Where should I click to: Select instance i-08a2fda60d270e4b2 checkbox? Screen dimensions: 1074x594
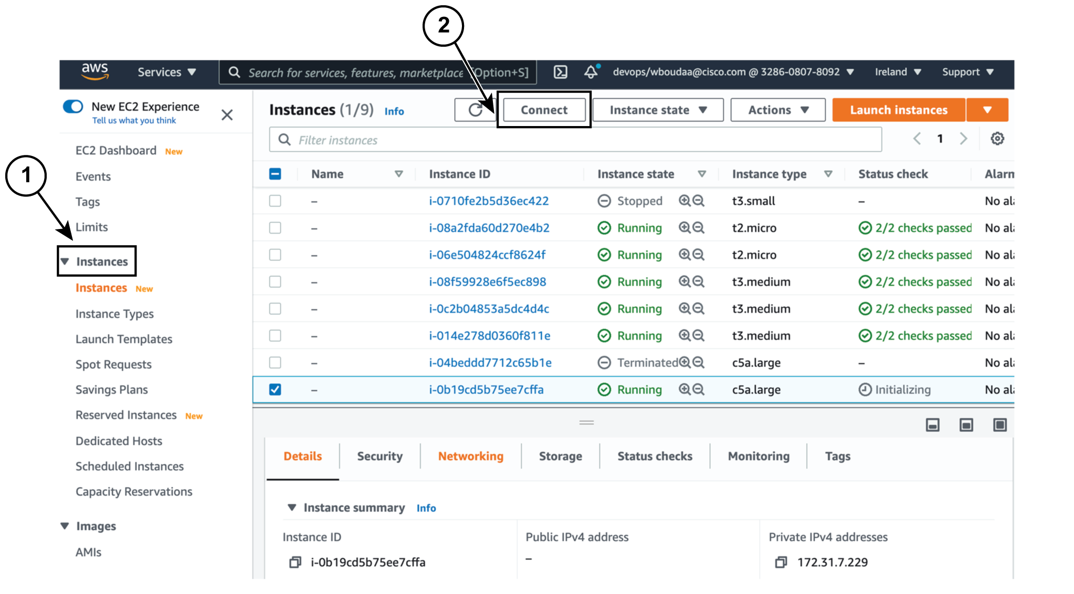coord(275,227)
